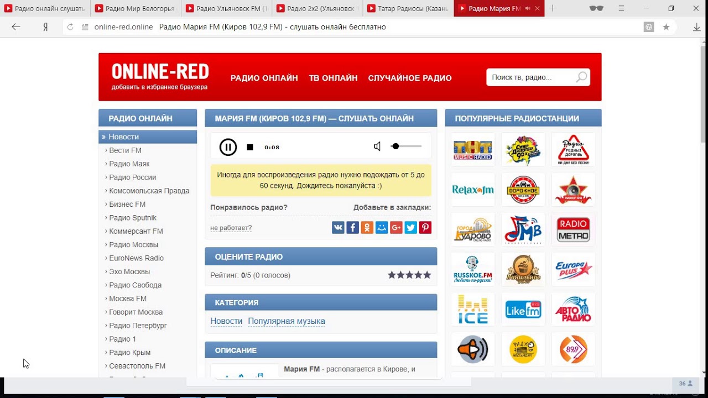Open Радио Маяк in sidebar

(129, 164)
